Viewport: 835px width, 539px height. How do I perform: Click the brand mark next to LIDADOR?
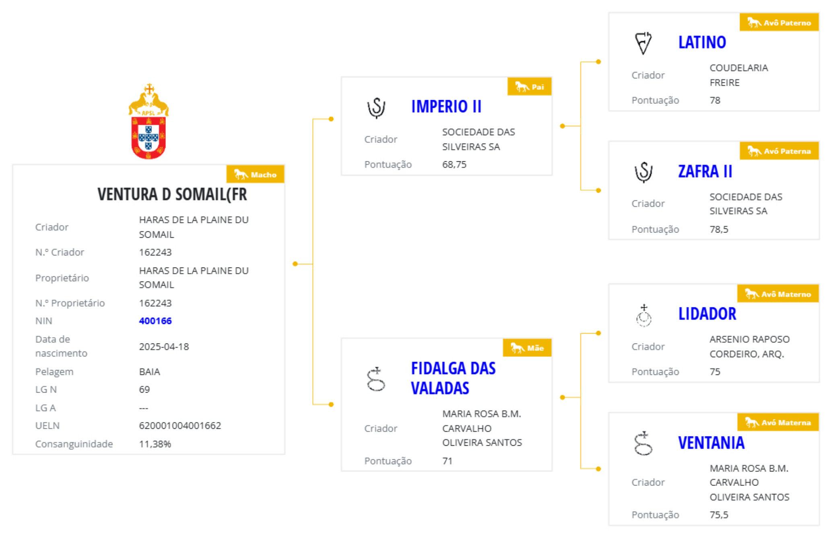pos(643,315)
